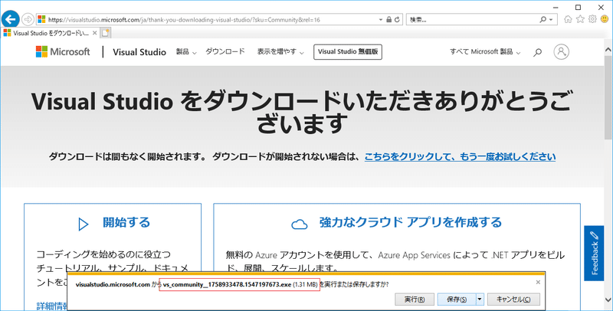This screenshot has width=613, height=311.
Task: Click キャンセル(C) in download bar
Action: pos(513,300)
